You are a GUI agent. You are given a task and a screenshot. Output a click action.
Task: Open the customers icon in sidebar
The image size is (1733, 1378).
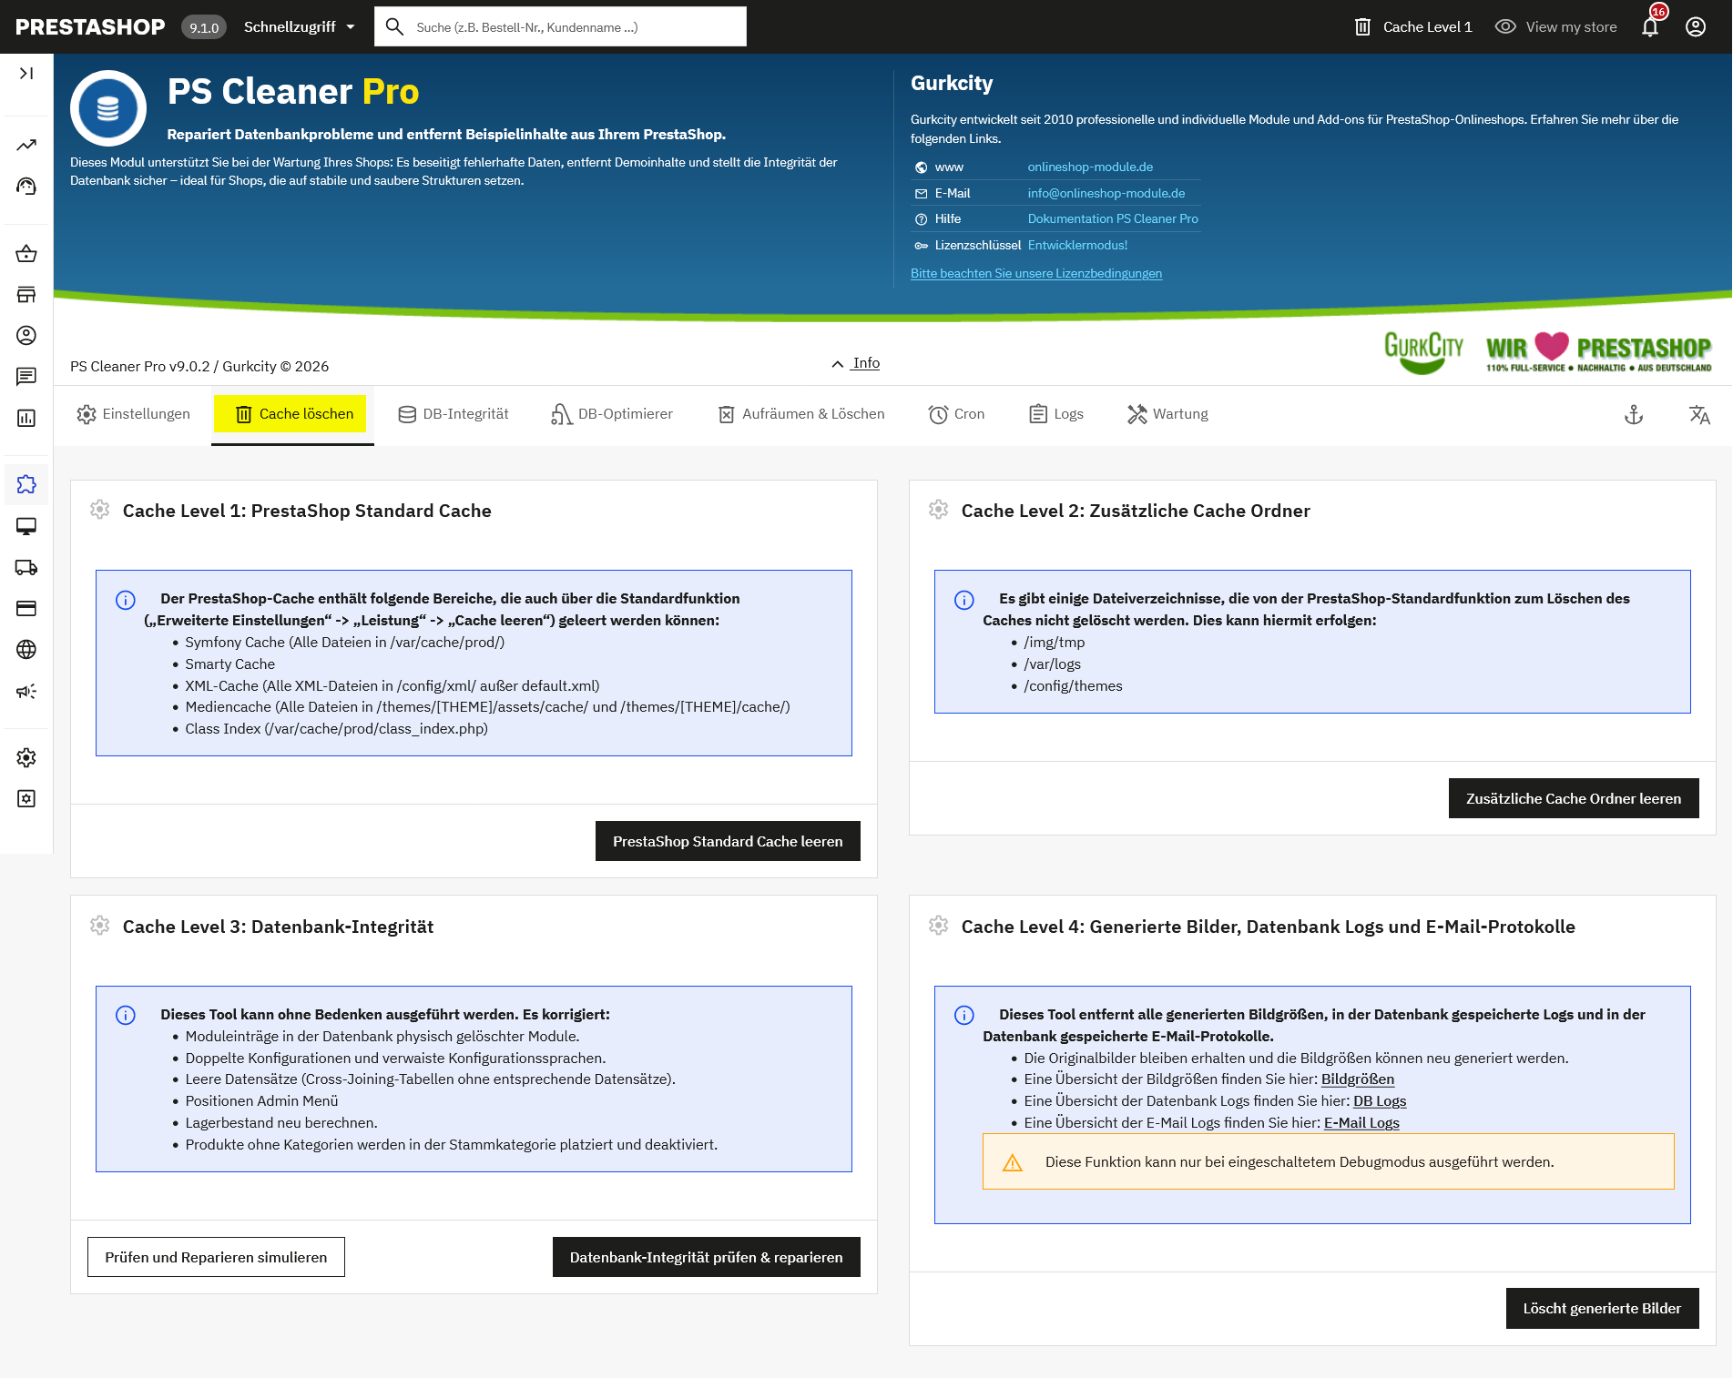point(26,335)
